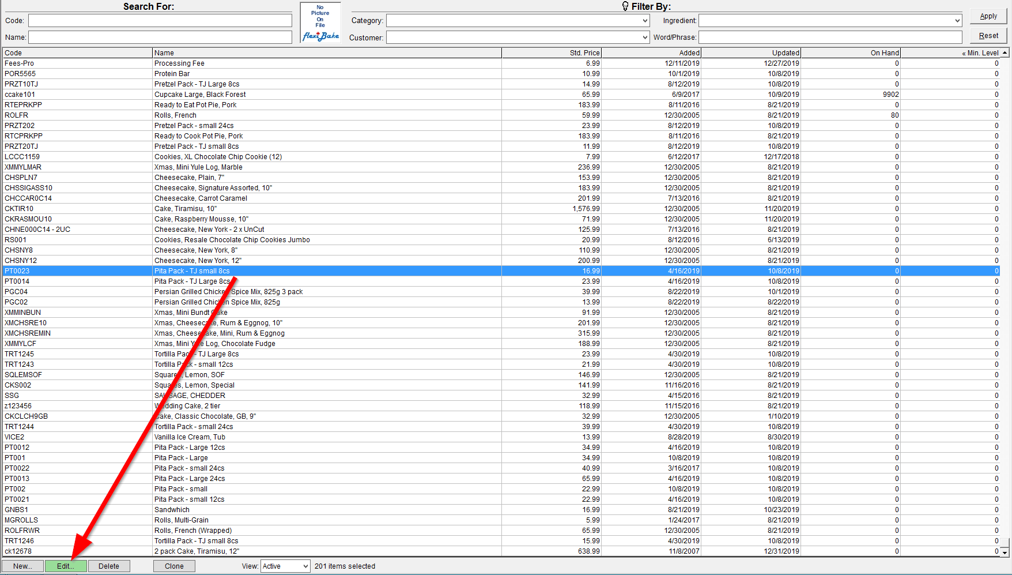Select the Sandwhich product row

501,510
